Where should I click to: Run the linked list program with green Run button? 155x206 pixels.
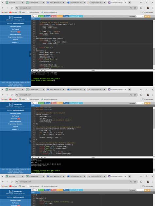point(41,16)
